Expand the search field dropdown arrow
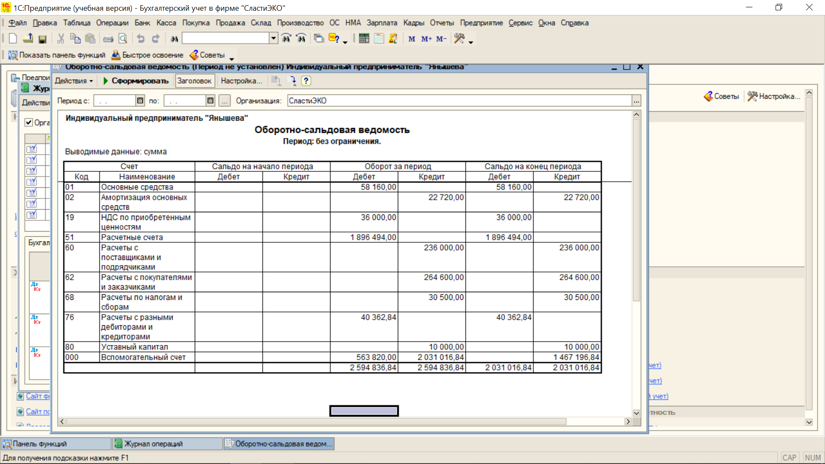This screenshot has height=464, width=825. coord(273,38)
